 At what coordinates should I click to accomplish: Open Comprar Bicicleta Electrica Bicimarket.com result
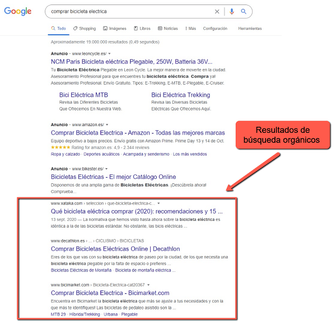click(110, 293)
